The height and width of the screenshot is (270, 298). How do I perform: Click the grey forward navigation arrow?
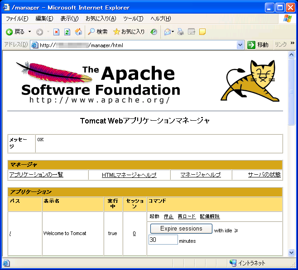click(39, 32)
